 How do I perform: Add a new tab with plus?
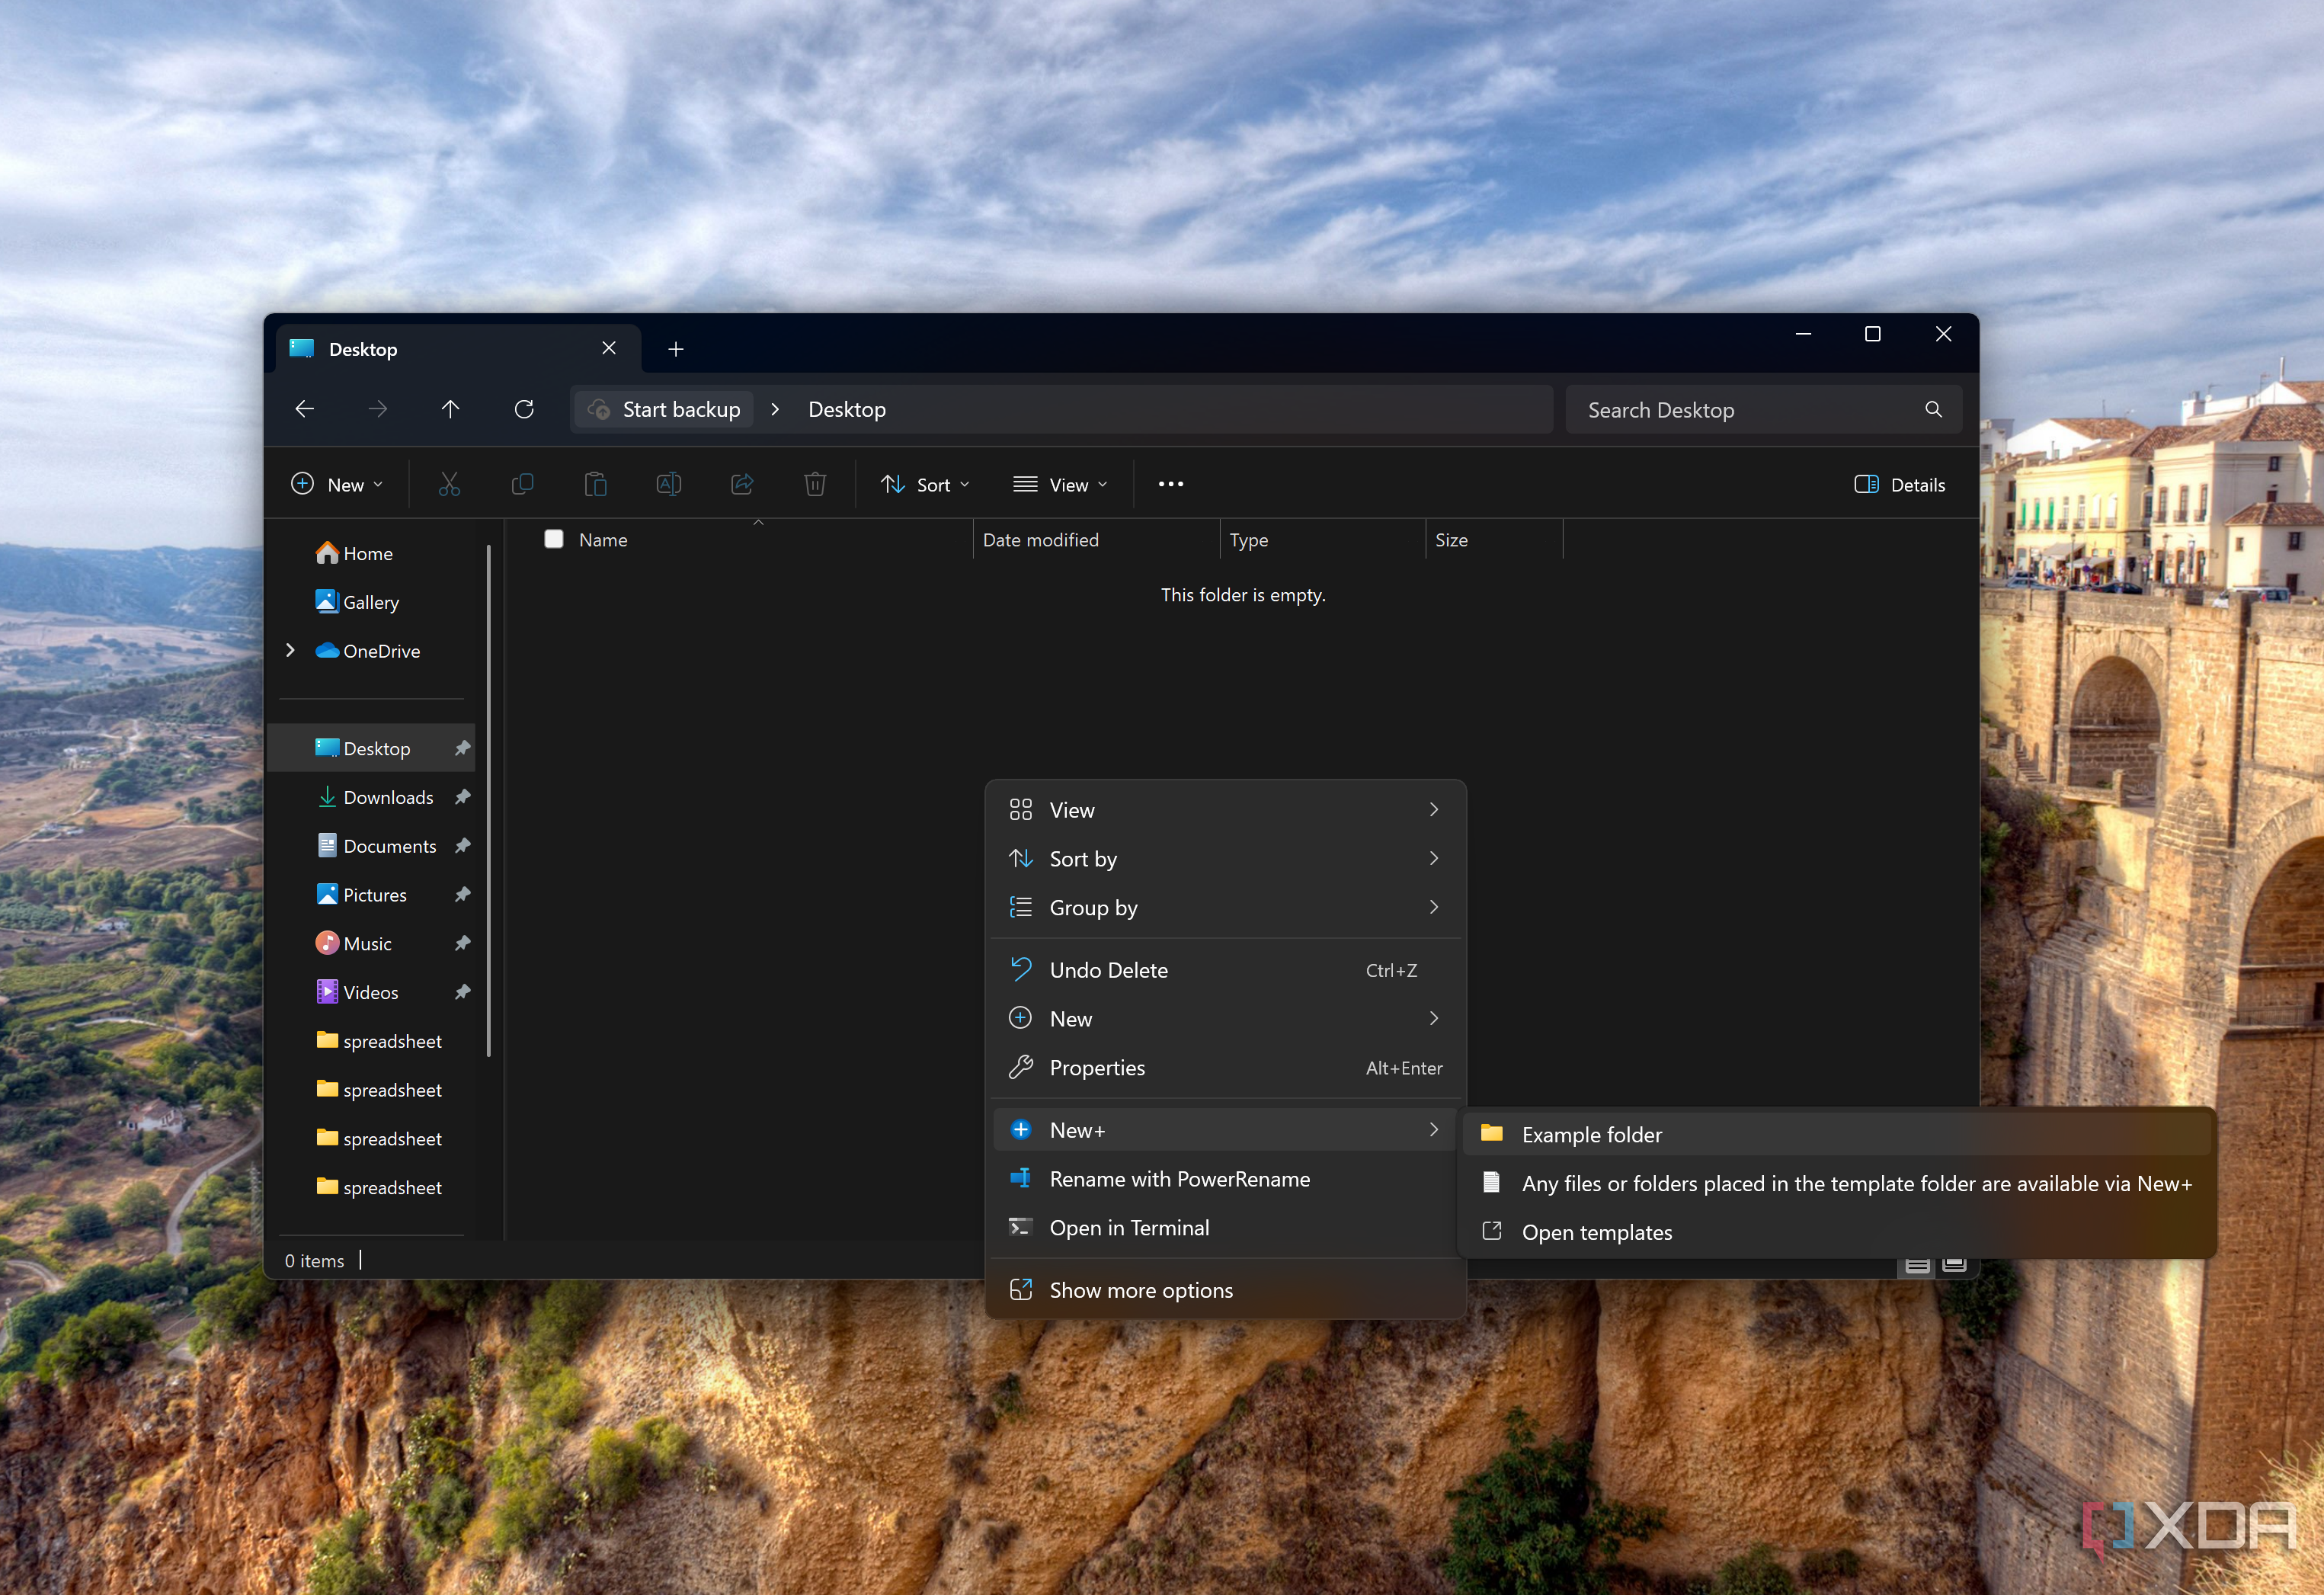click(676, 349)
